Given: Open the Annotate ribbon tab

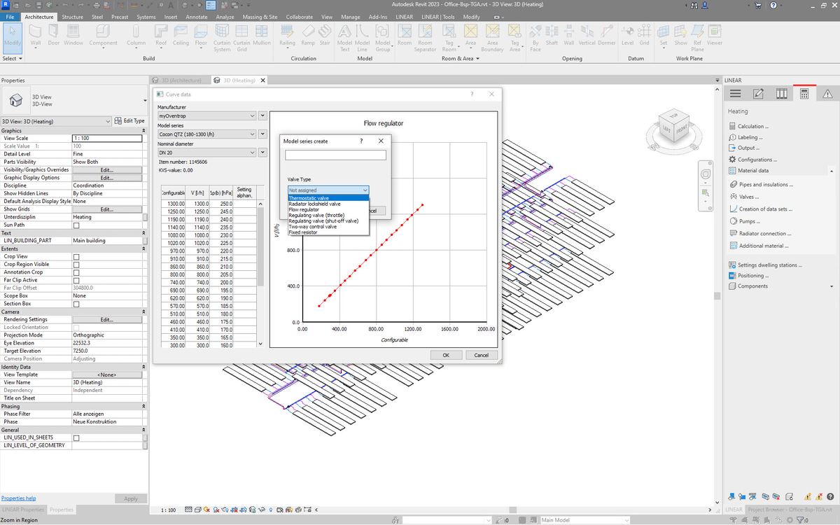Looking at the screenshot, I should (x=196, y=17).
